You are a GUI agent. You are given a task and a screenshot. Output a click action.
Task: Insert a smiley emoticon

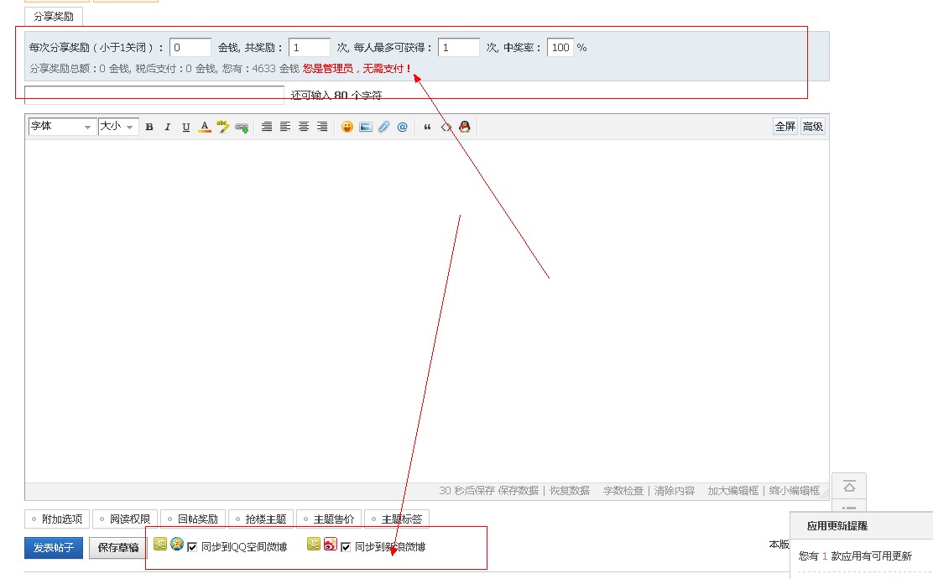[347, 127]
